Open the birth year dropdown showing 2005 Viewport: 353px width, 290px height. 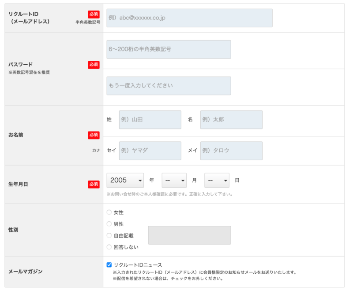coord(125,180)
